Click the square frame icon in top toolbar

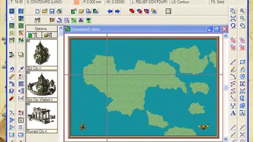[168, 11]
